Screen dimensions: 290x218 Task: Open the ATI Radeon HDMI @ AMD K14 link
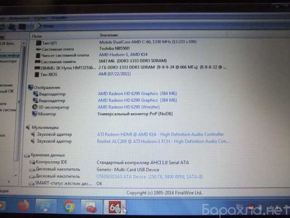click(x=160, y=134)
